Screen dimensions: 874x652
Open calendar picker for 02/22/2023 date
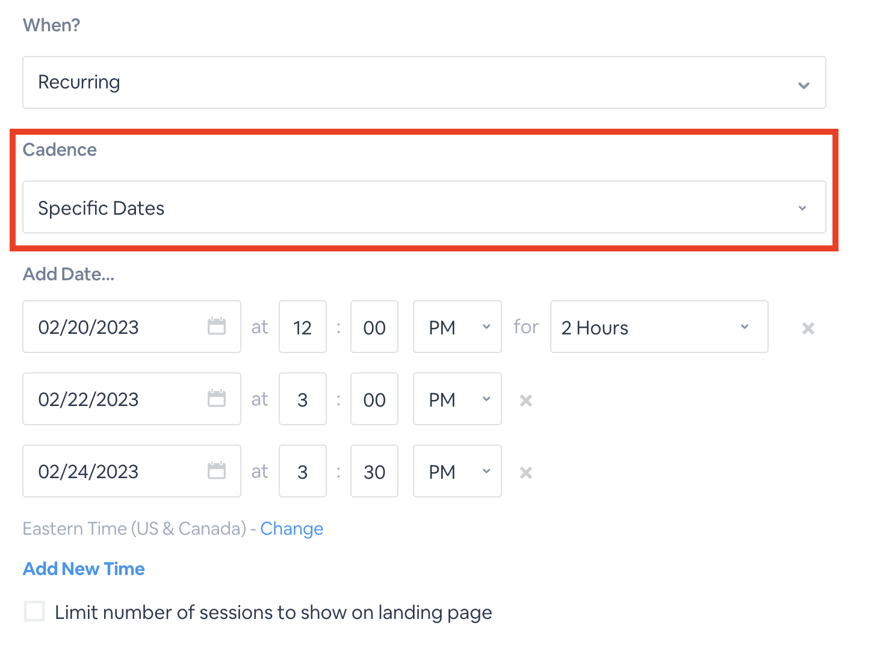point(217,399)
